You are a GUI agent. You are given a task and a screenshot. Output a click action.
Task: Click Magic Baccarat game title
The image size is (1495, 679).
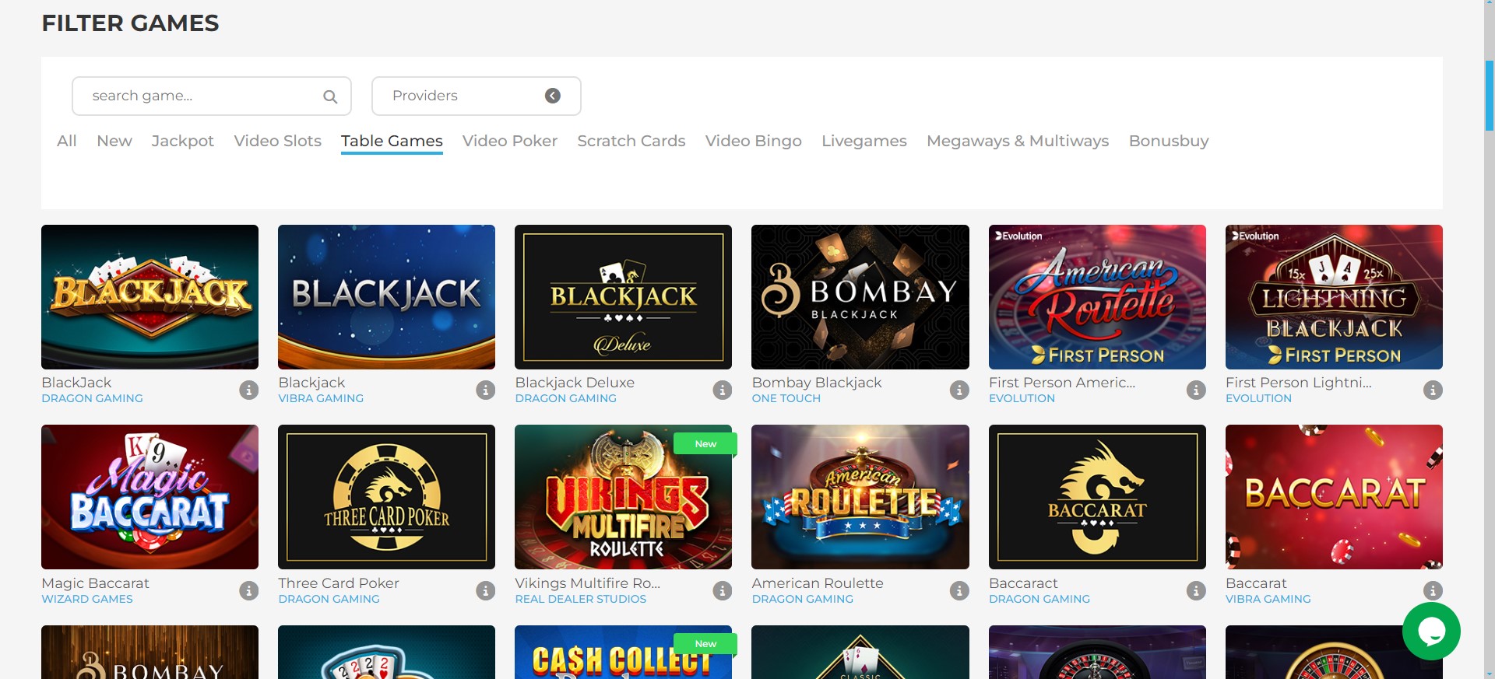pyautogui.click(x=95, y=583)
